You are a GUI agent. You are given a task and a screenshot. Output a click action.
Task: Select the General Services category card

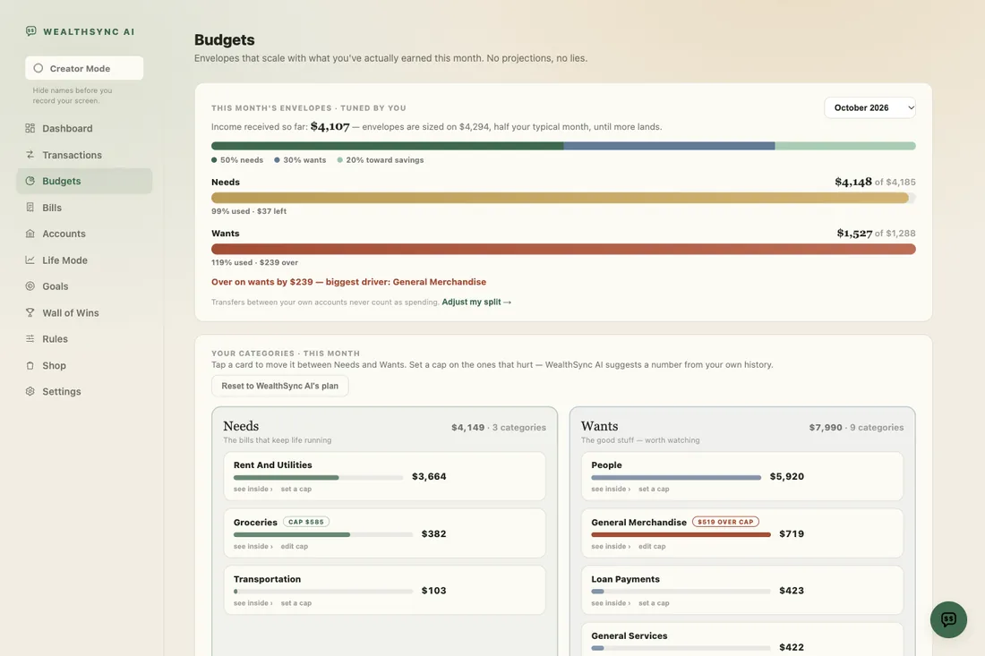coord(742,640)
